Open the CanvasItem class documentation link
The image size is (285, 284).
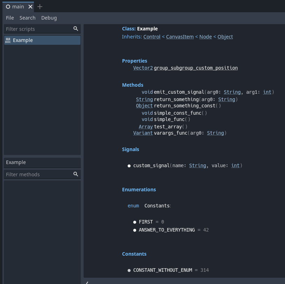click(x=180, y=36)
